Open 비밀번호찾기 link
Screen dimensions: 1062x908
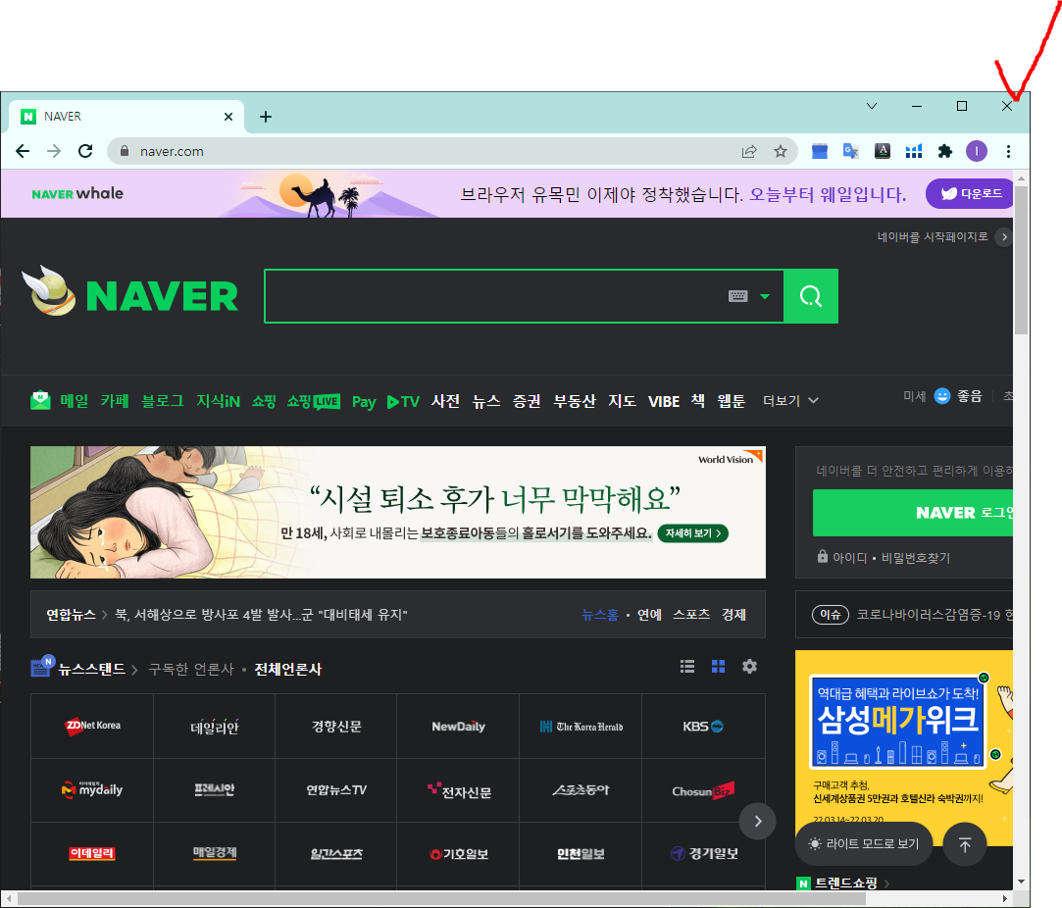tap(916, 558)
